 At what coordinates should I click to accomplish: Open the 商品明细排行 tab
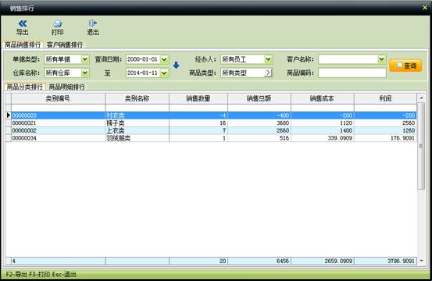66,87
